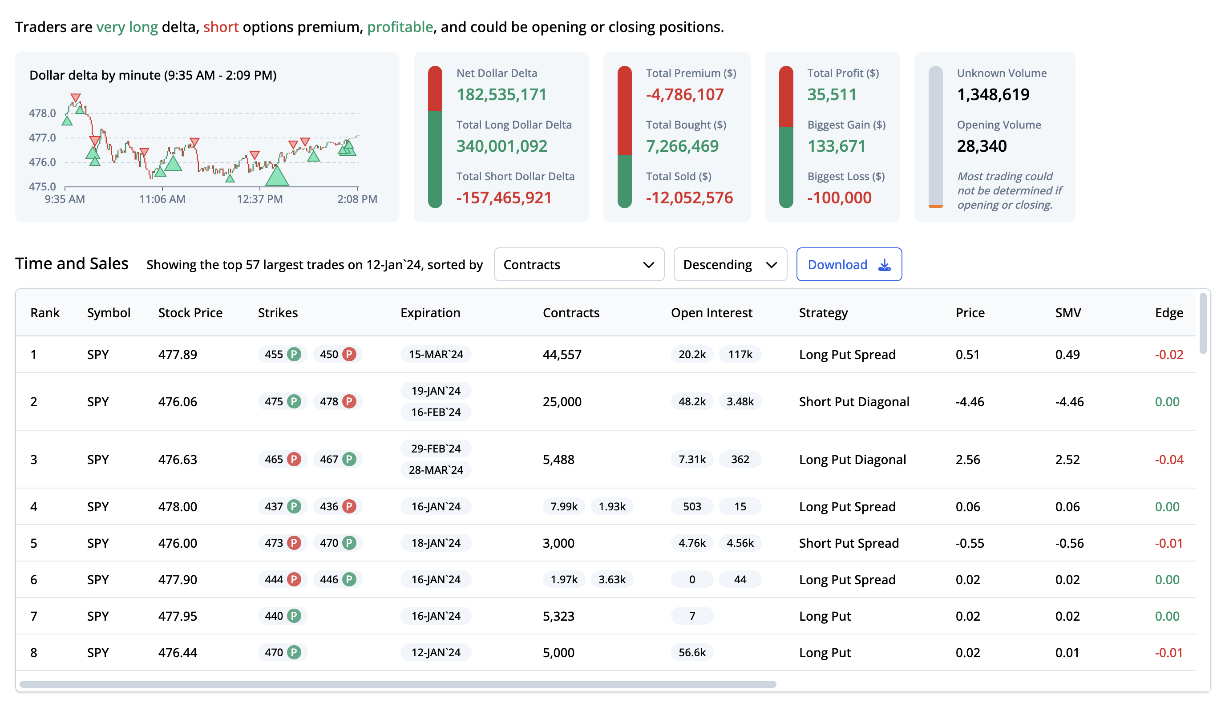Click the Unknown Volume gray bar
Screen dimensions: 1229x711
pyautogui.click(x=935, y=137)
